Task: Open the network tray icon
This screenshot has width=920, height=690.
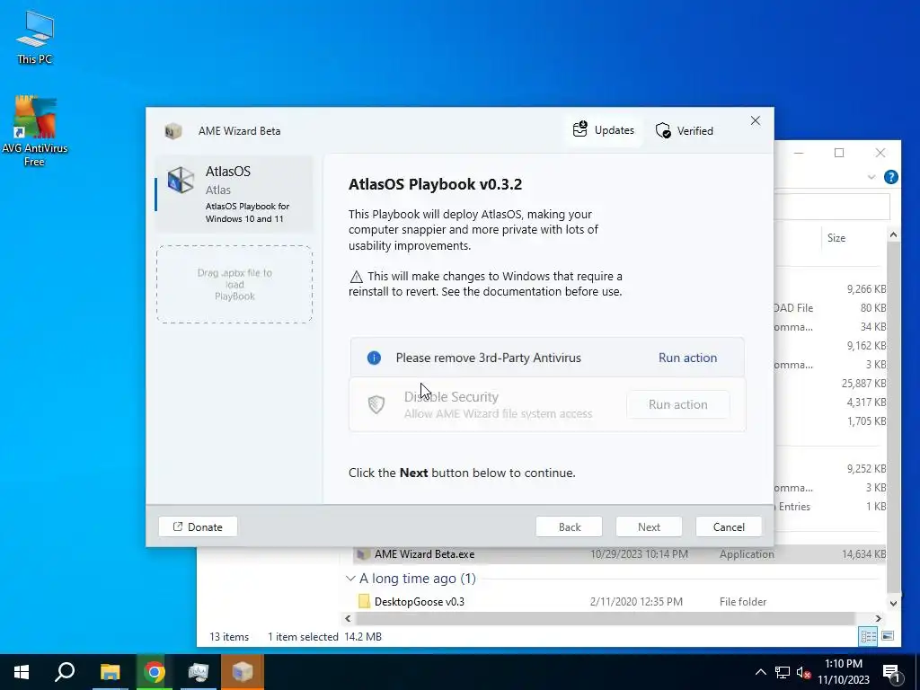Action: (783, 672)
